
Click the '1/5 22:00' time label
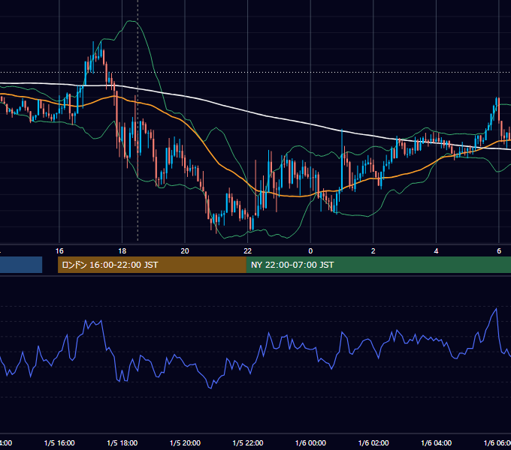(248, 442)
